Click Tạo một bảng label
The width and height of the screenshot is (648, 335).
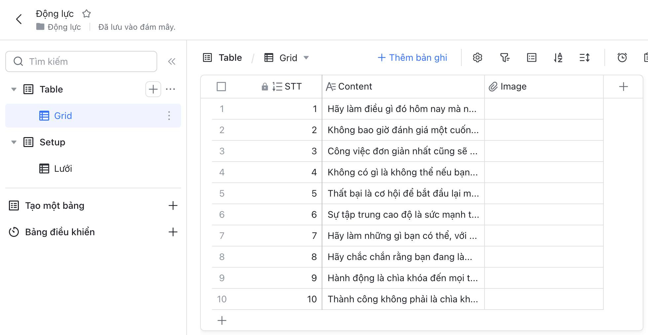[55, 205]
